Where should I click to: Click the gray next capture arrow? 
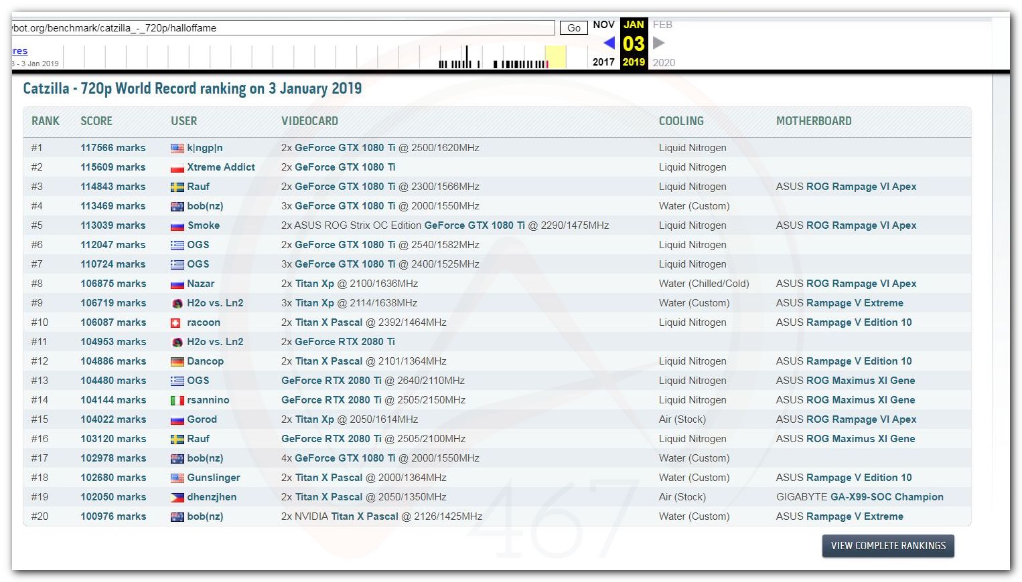point(659,43)
